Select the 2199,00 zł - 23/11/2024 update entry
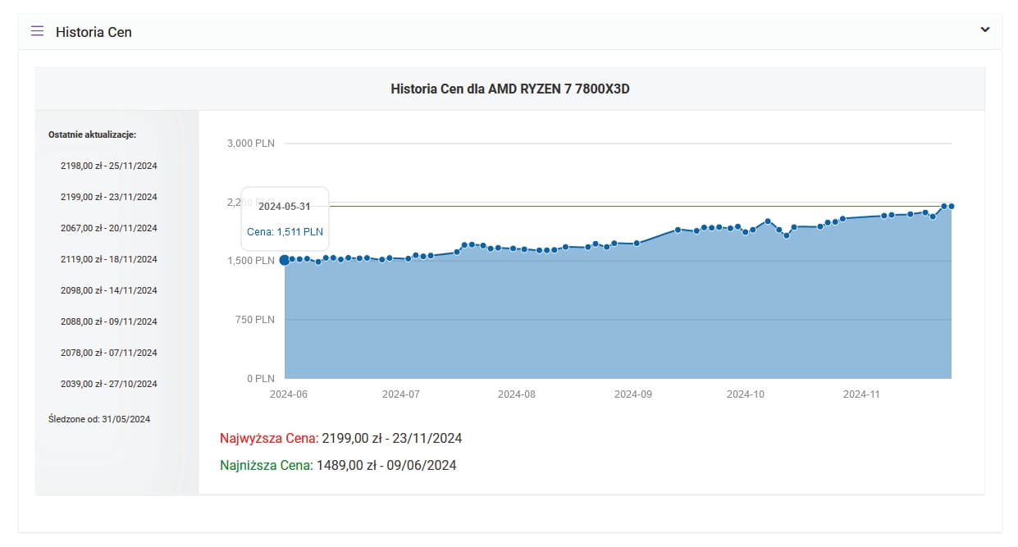Viewport: 1018px width, 547px height. [109, 197]
